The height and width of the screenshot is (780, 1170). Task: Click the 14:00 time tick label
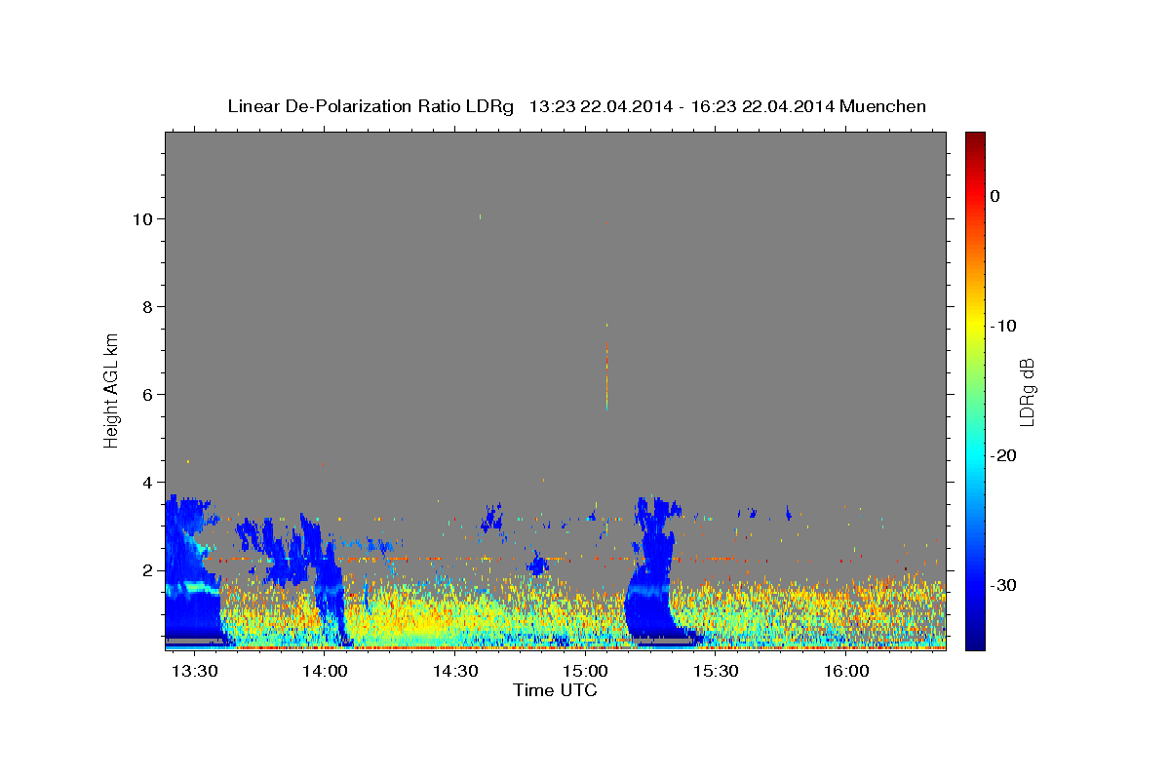(x=324, y=672)
